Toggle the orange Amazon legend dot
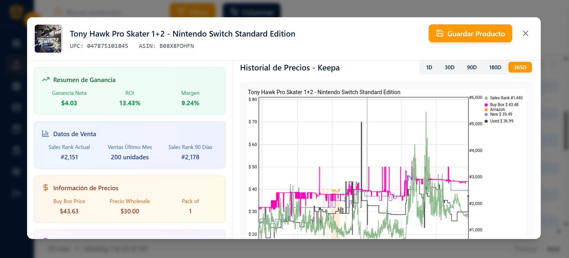Image resolution: width=569 pixels, height=258 pixels. click(486, 110)
